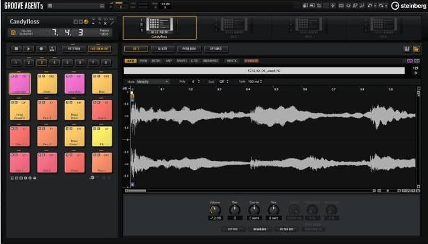The image size is (428, 244).
Task: Click the gold round icon beside Candyfloss
Action: [86, 22]
